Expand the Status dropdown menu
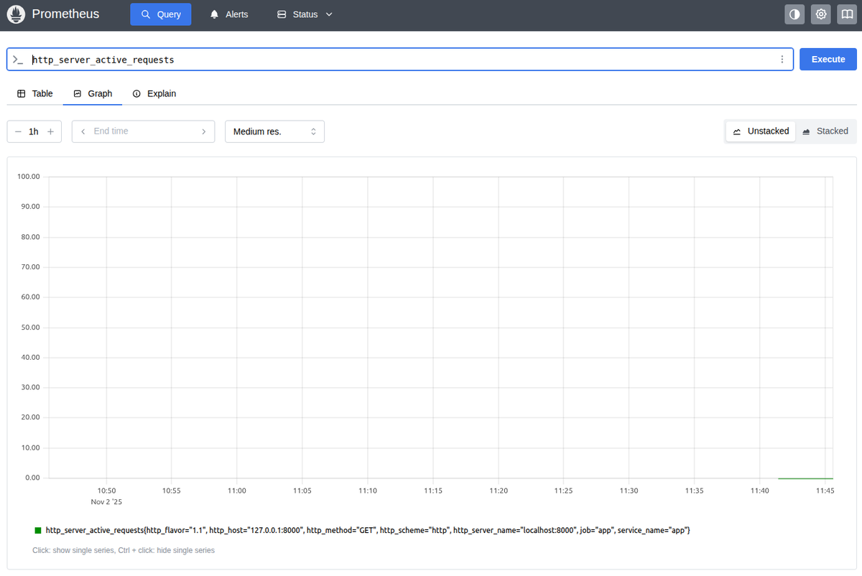862x576 pixels. click(x=305, y=14)
